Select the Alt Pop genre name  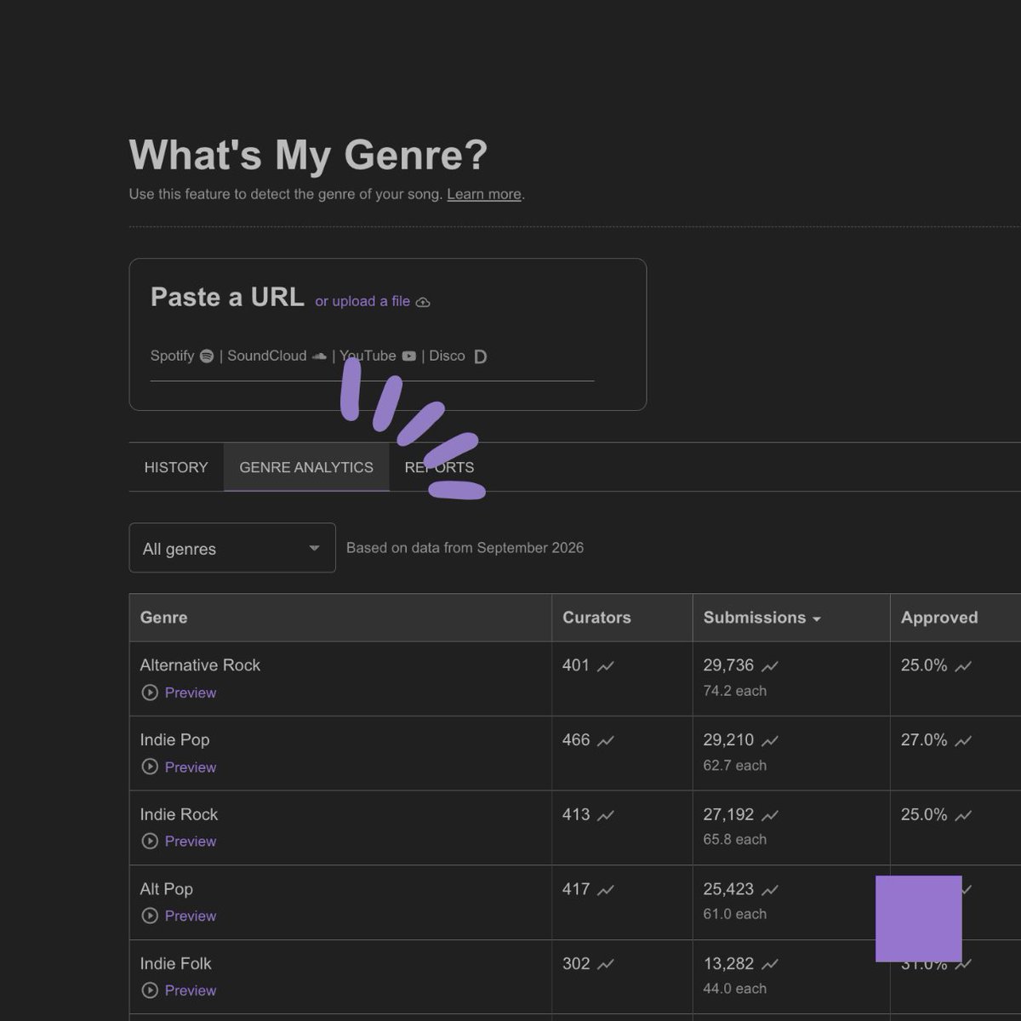point(166,889)
